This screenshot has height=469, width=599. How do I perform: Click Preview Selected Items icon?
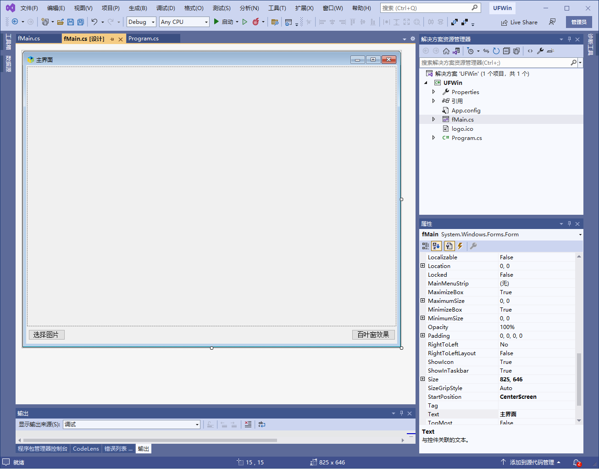550,51
